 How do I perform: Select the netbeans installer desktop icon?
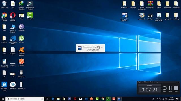[142, 16]
